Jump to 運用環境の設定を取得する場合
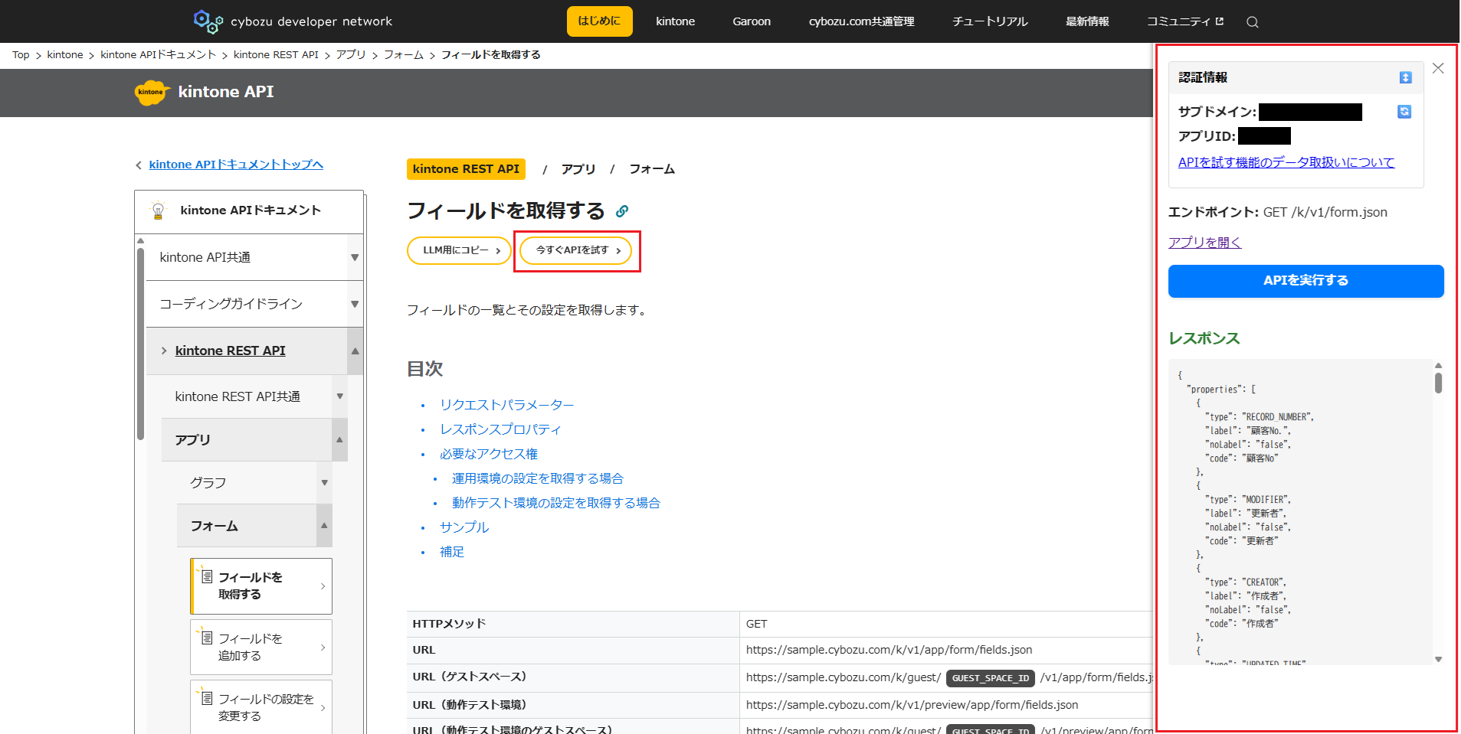The width and height of the screenshot is (1461, 734). (x=538, y=478)
